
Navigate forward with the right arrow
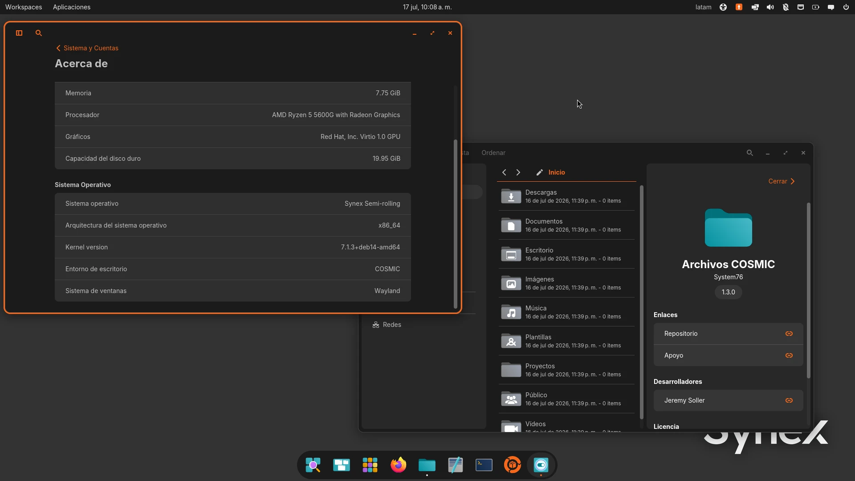(x=518, y=172)
